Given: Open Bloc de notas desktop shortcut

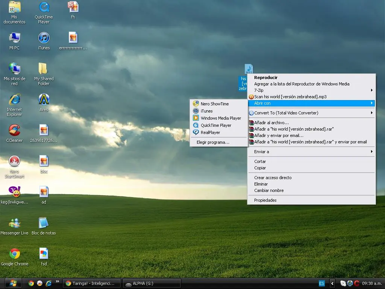Looking at the screenshot, I should point(44,226).
